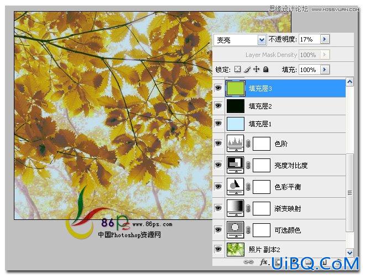Click the Layer Mask Density arrow
The height and width of the screenshot is (277, 365).
coord(325,54)
